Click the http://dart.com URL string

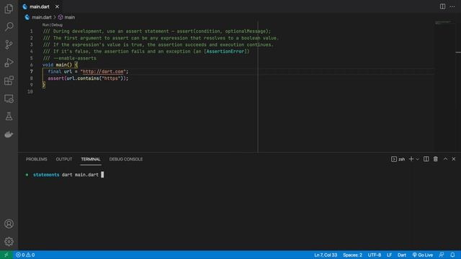(103, 72)
